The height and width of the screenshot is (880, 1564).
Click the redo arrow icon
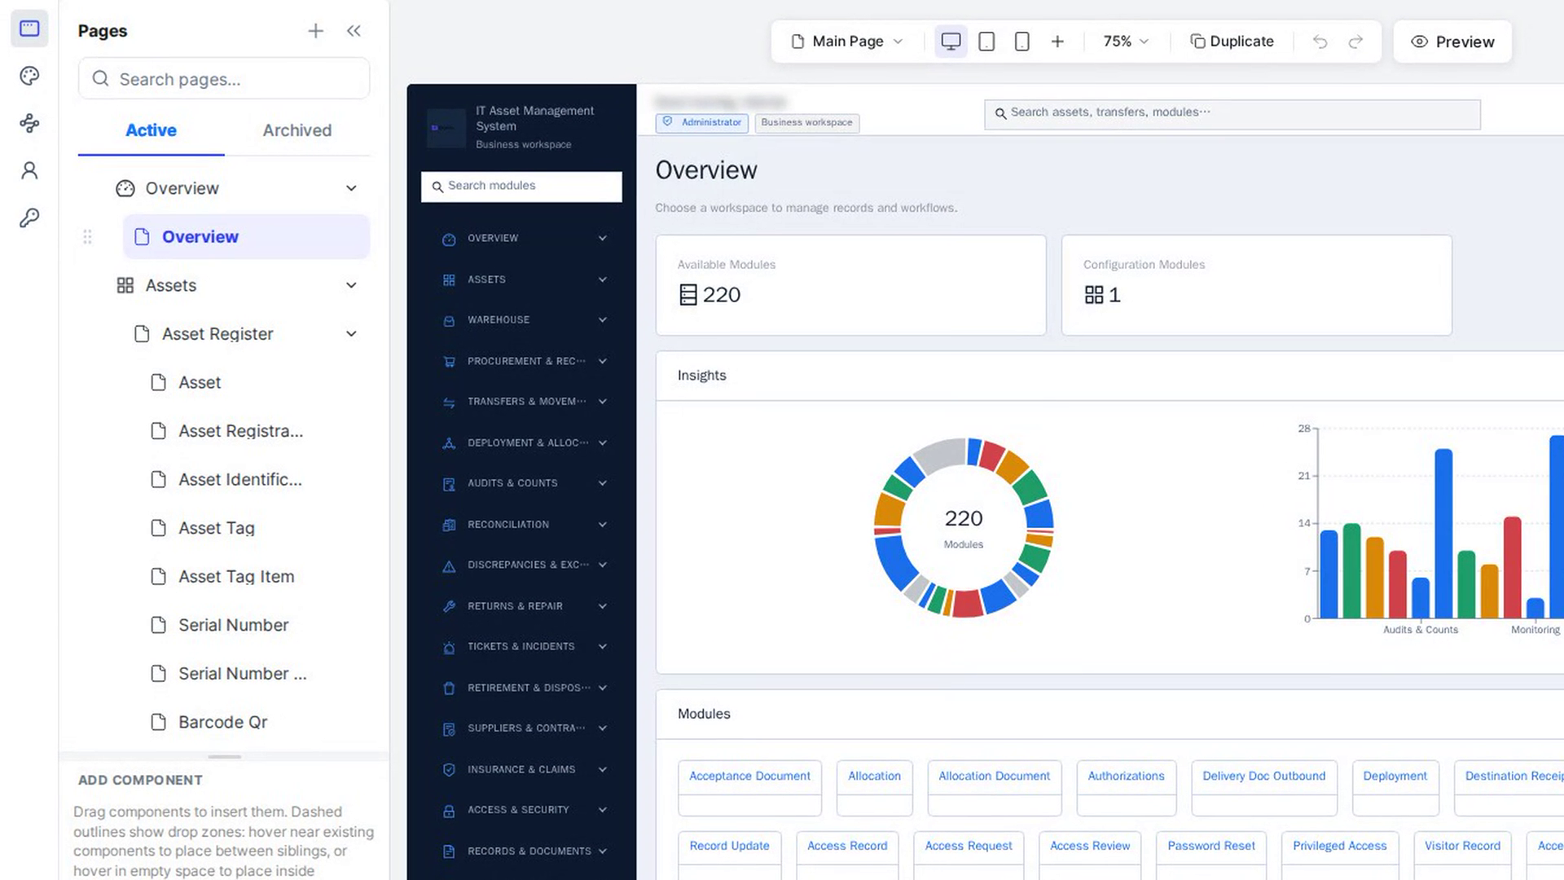pyautogui.click(x=1355, y=42)
